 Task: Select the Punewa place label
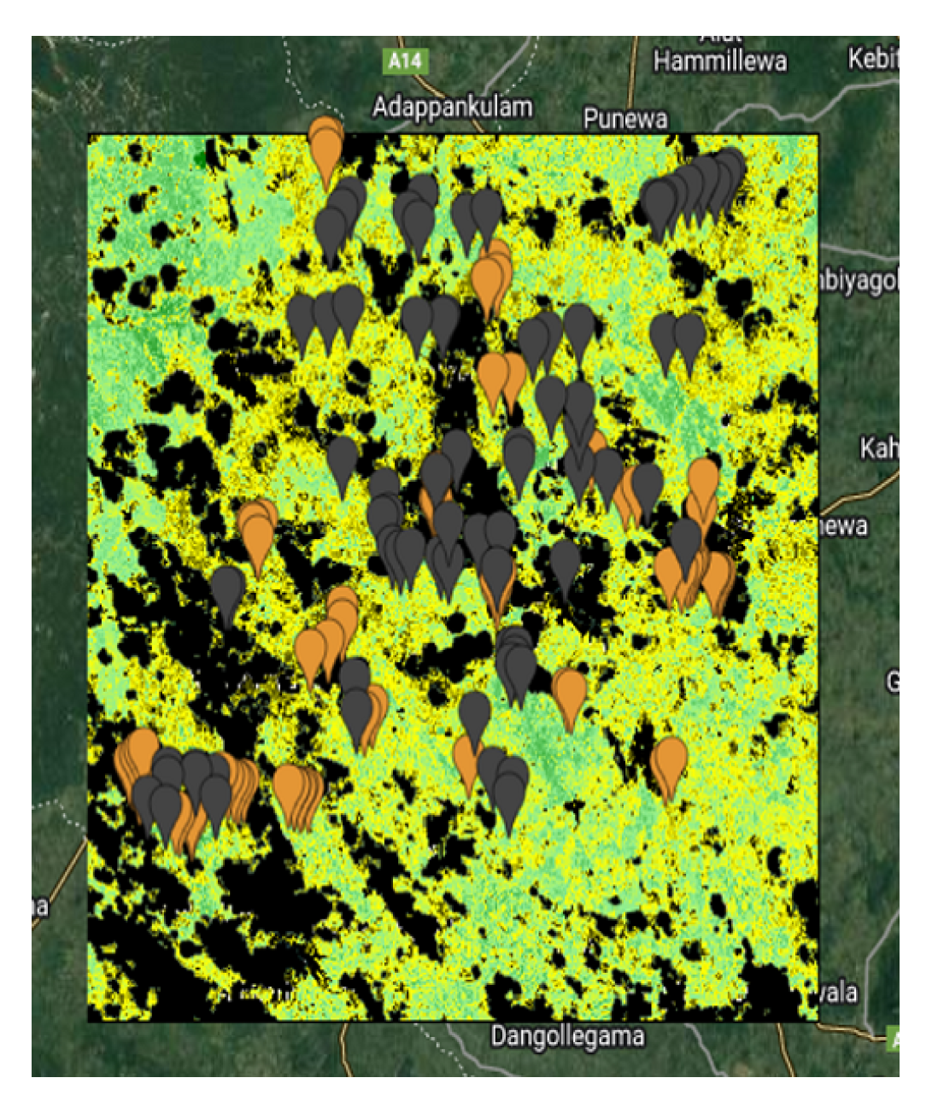(x=624, y=119)
